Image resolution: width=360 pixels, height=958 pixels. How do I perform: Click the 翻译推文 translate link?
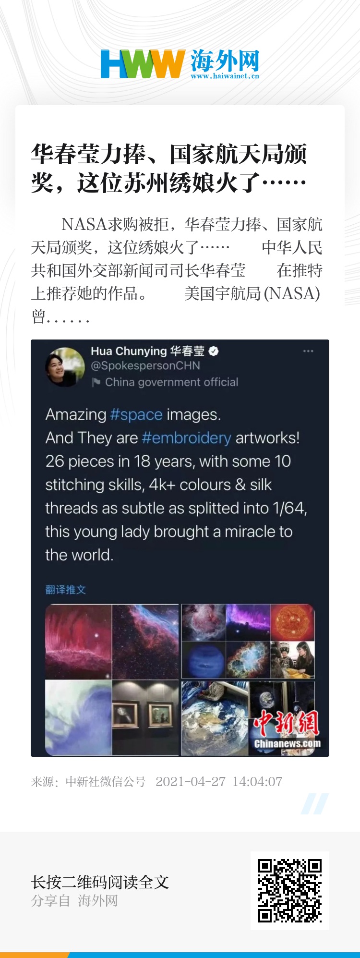click(x=66, y=590)
